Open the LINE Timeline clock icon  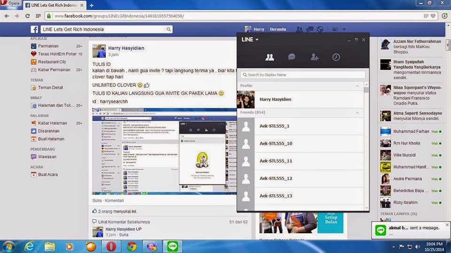click(336, 57)
